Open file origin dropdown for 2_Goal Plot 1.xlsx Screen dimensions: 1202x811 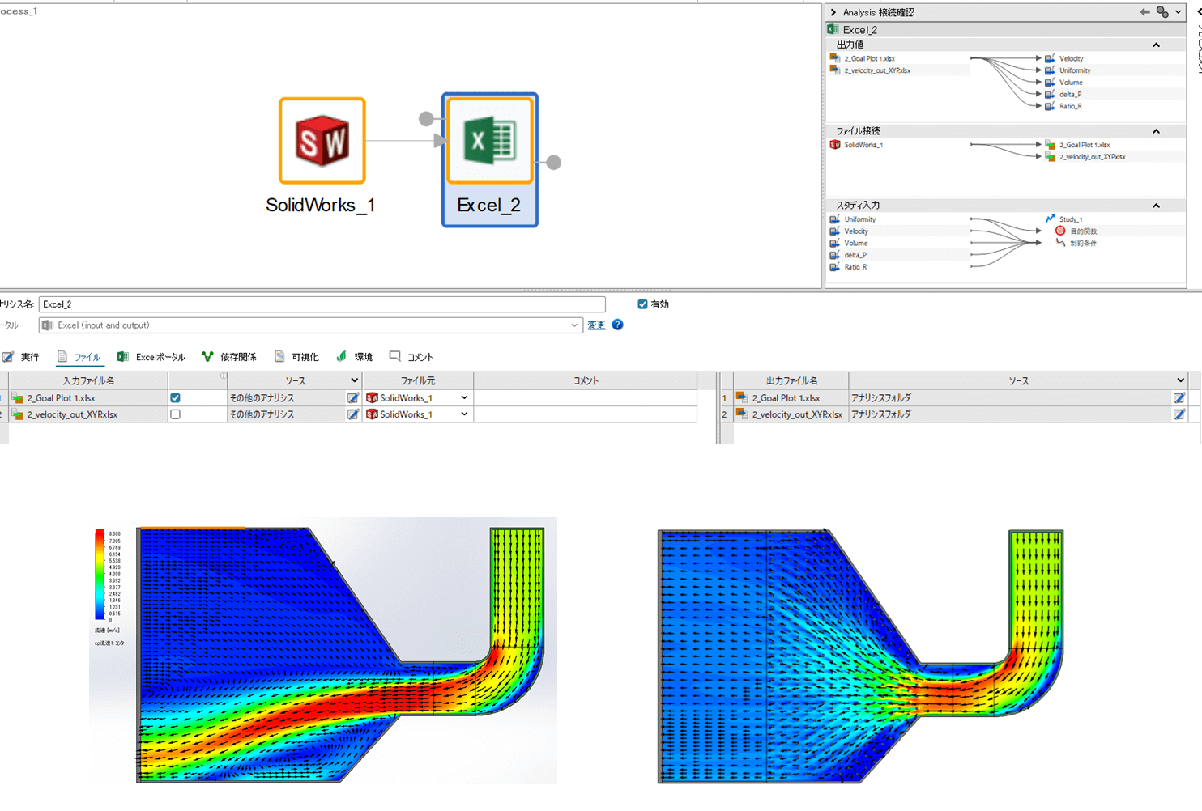coord(464,398)
